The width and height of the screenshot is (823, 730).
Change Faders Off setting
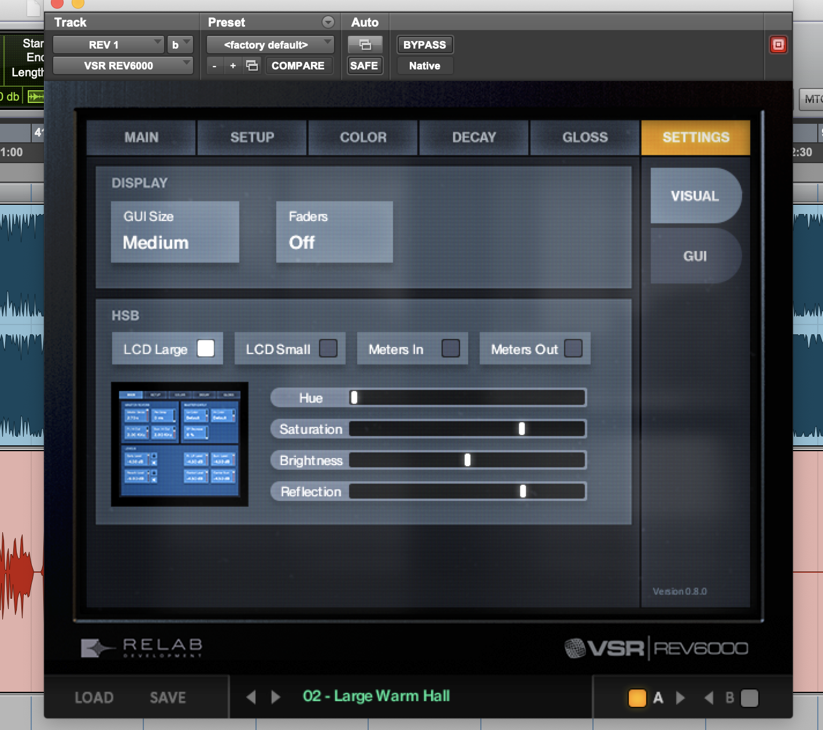click(x=335, y=231)
